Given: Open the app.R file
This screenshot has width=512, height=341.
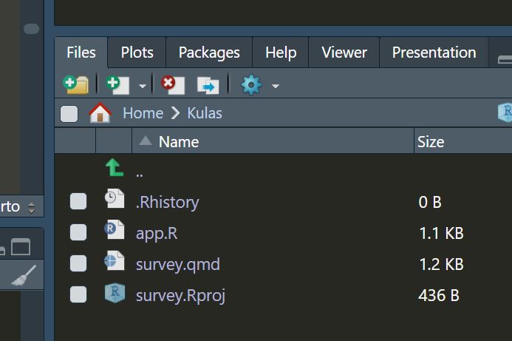Looking at the screenshot, I should (157, 233).
